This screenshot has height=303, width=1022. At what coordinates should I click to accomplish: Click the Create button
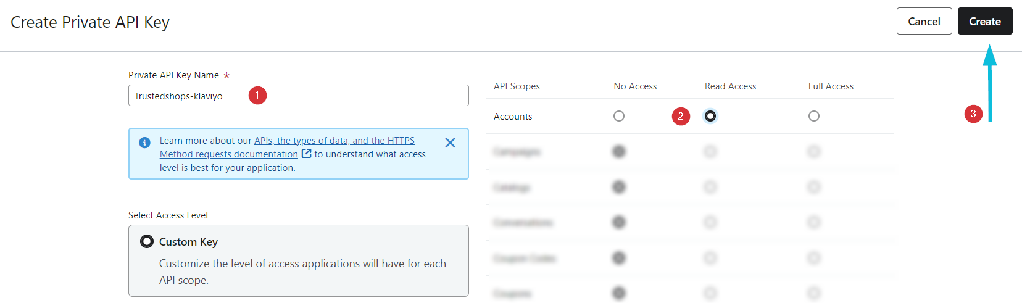(x=984, y=22)
